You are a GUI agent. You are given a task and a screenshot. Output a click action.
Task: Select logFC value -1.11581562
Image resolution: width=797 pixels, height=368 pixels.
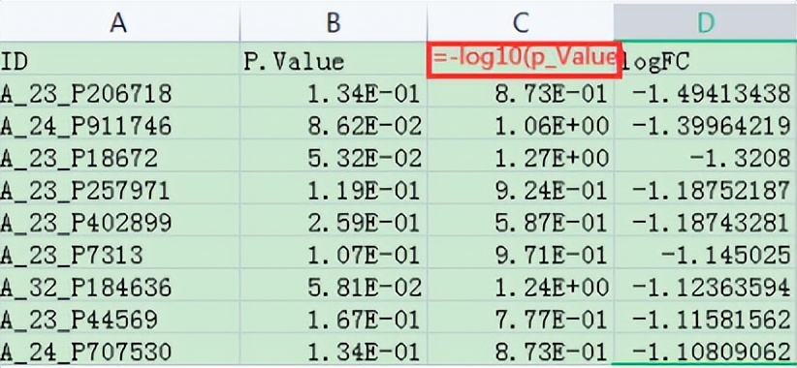click(706, 319)
